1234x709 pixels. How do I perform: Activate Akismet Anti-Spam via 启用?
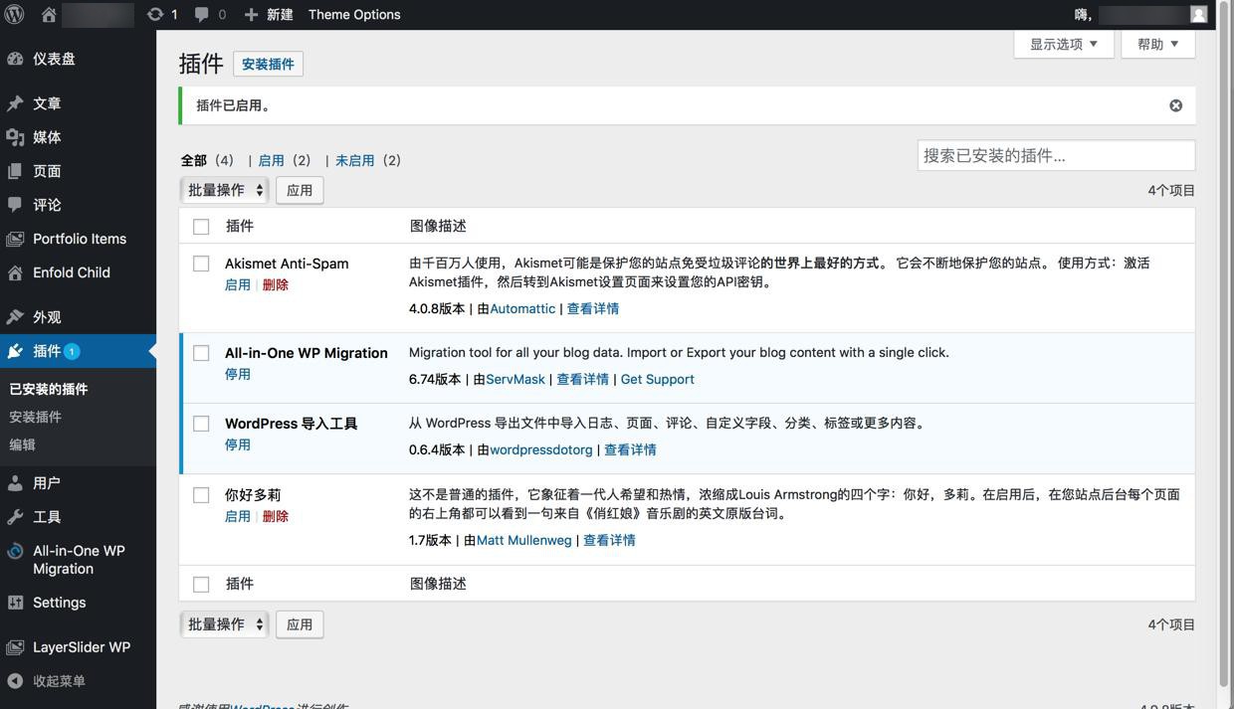pos(238,284)
